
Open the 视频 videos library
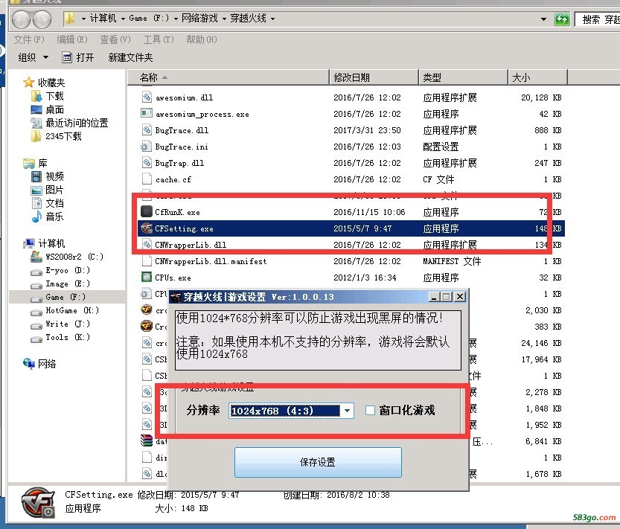pyautogui.click(x=54, y=176)
